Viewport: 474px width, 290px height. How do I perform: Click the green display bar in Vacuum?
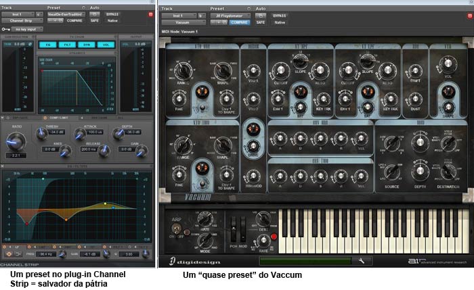pos(305,261)
